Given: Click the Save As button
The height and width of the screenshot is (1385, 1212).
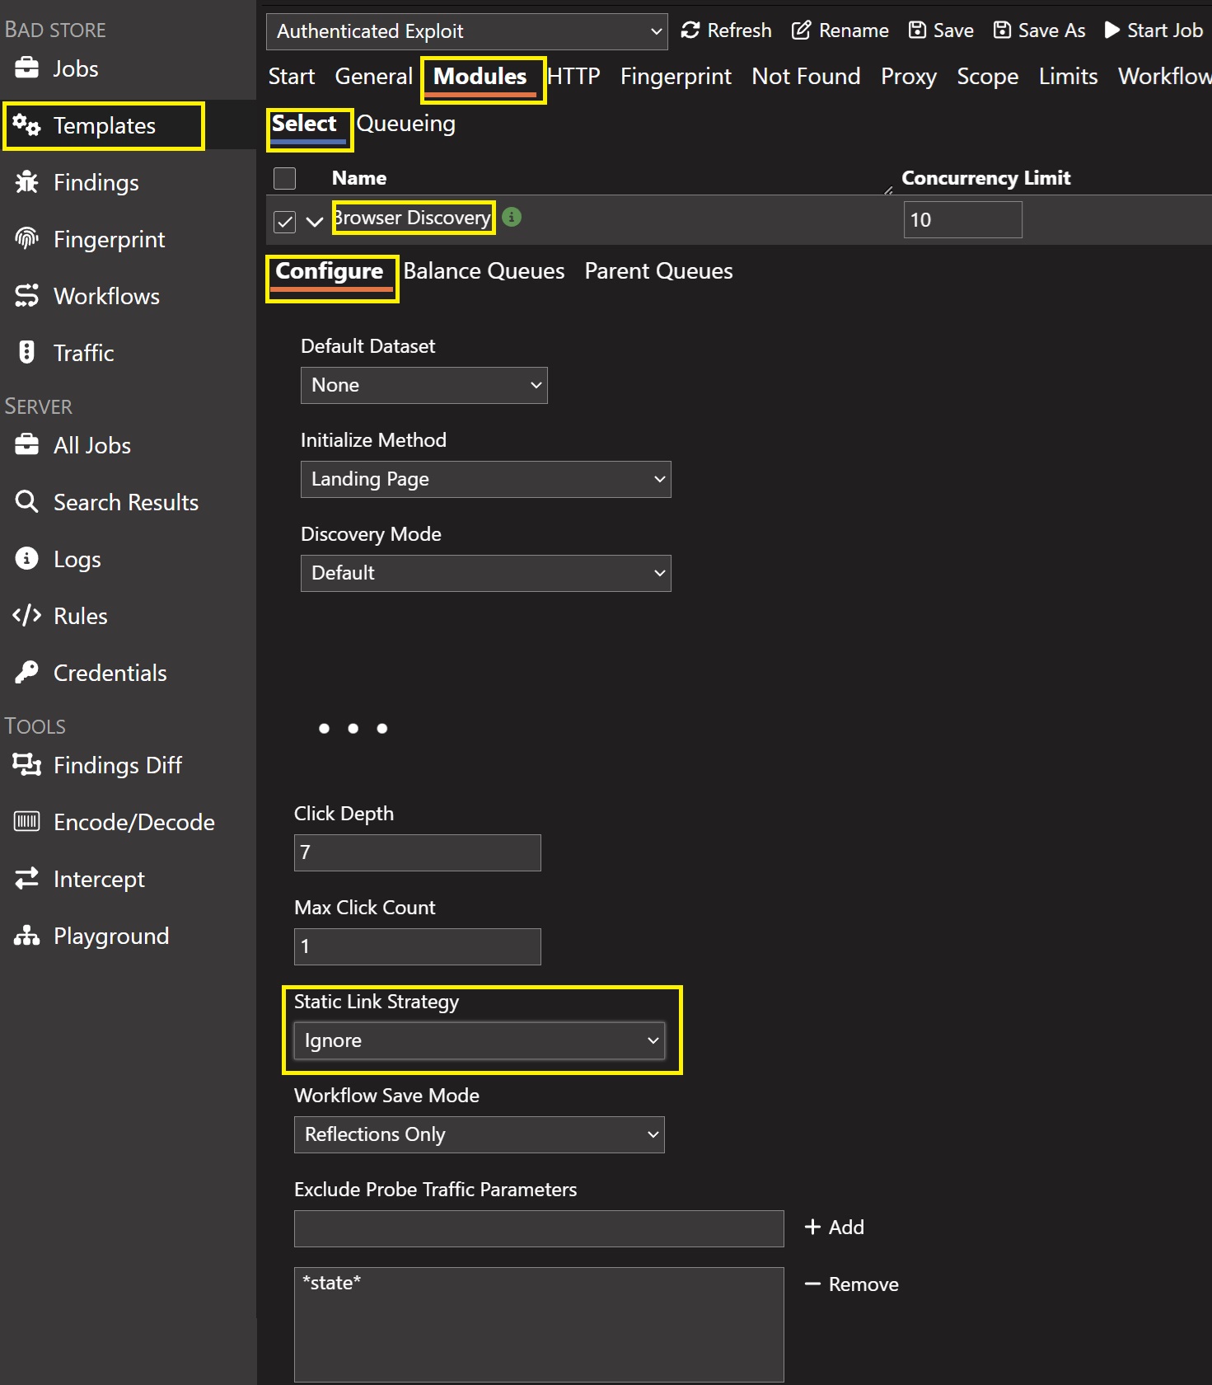Looking at the screenshot, I should point(1039,31).
